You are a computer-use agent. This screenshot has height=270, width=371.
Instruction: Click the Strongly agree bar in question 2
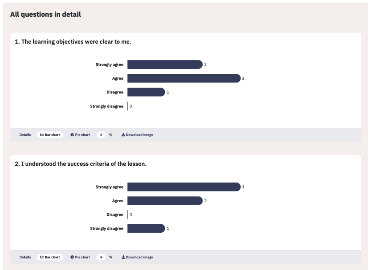pos(184,187)
